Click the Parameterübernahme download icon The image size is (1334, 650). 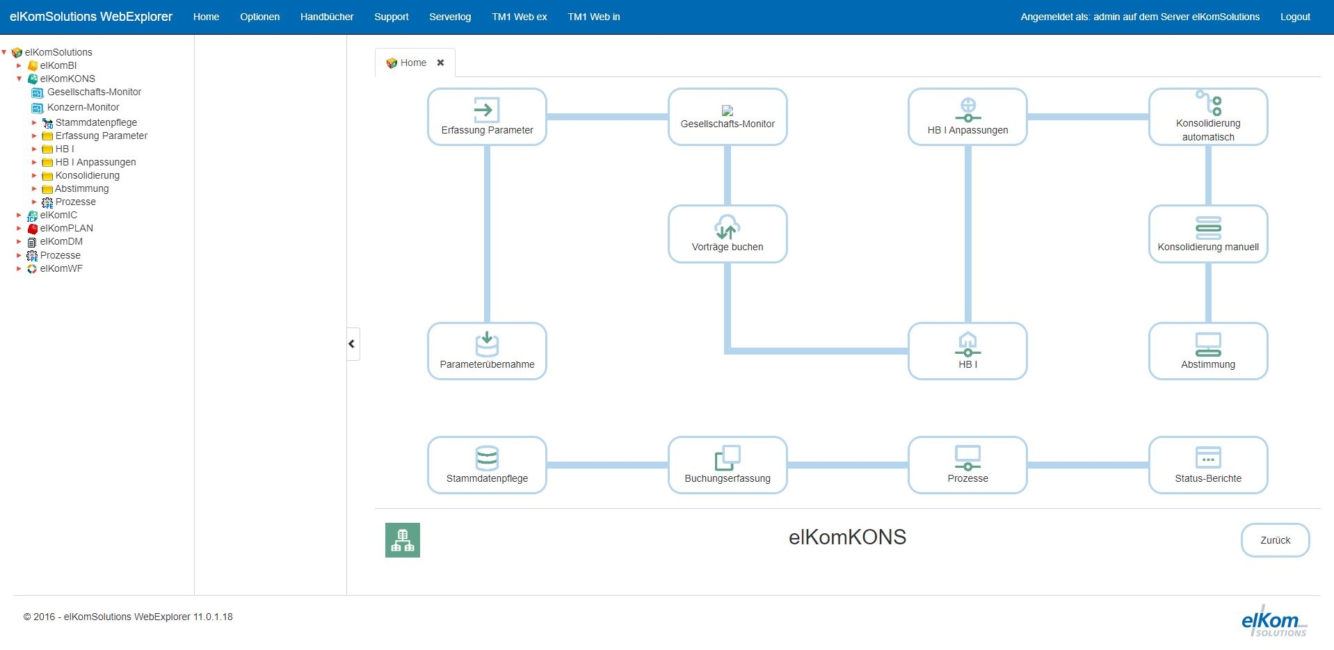(x=487, y=344)
